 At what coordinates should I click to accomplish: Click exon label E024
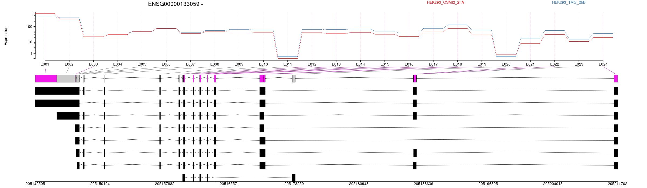click(x=603, y=64)
